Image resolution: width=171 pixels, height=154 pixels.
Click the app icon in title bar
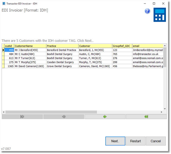click(3, 3)
